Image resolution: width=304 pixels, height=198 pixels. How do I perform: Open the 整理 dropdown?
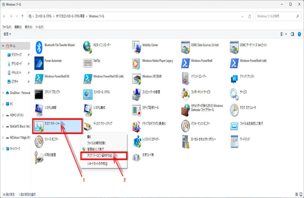point(7,34)
